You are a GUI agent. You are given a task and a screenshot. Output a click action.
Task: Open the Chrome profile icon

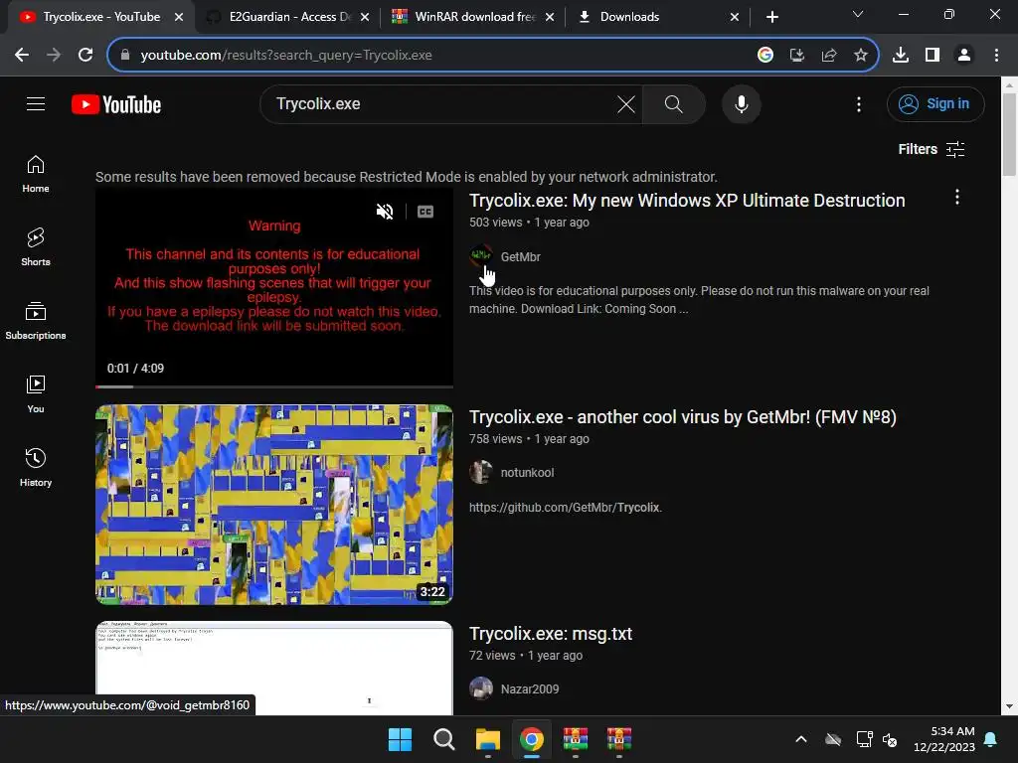click(964, 56)
